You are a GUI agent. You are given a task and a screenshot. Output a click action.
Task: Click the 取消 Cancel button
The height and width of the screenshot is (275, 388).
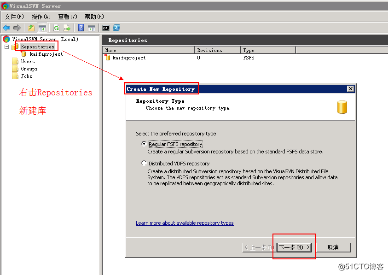coord(333,247)
